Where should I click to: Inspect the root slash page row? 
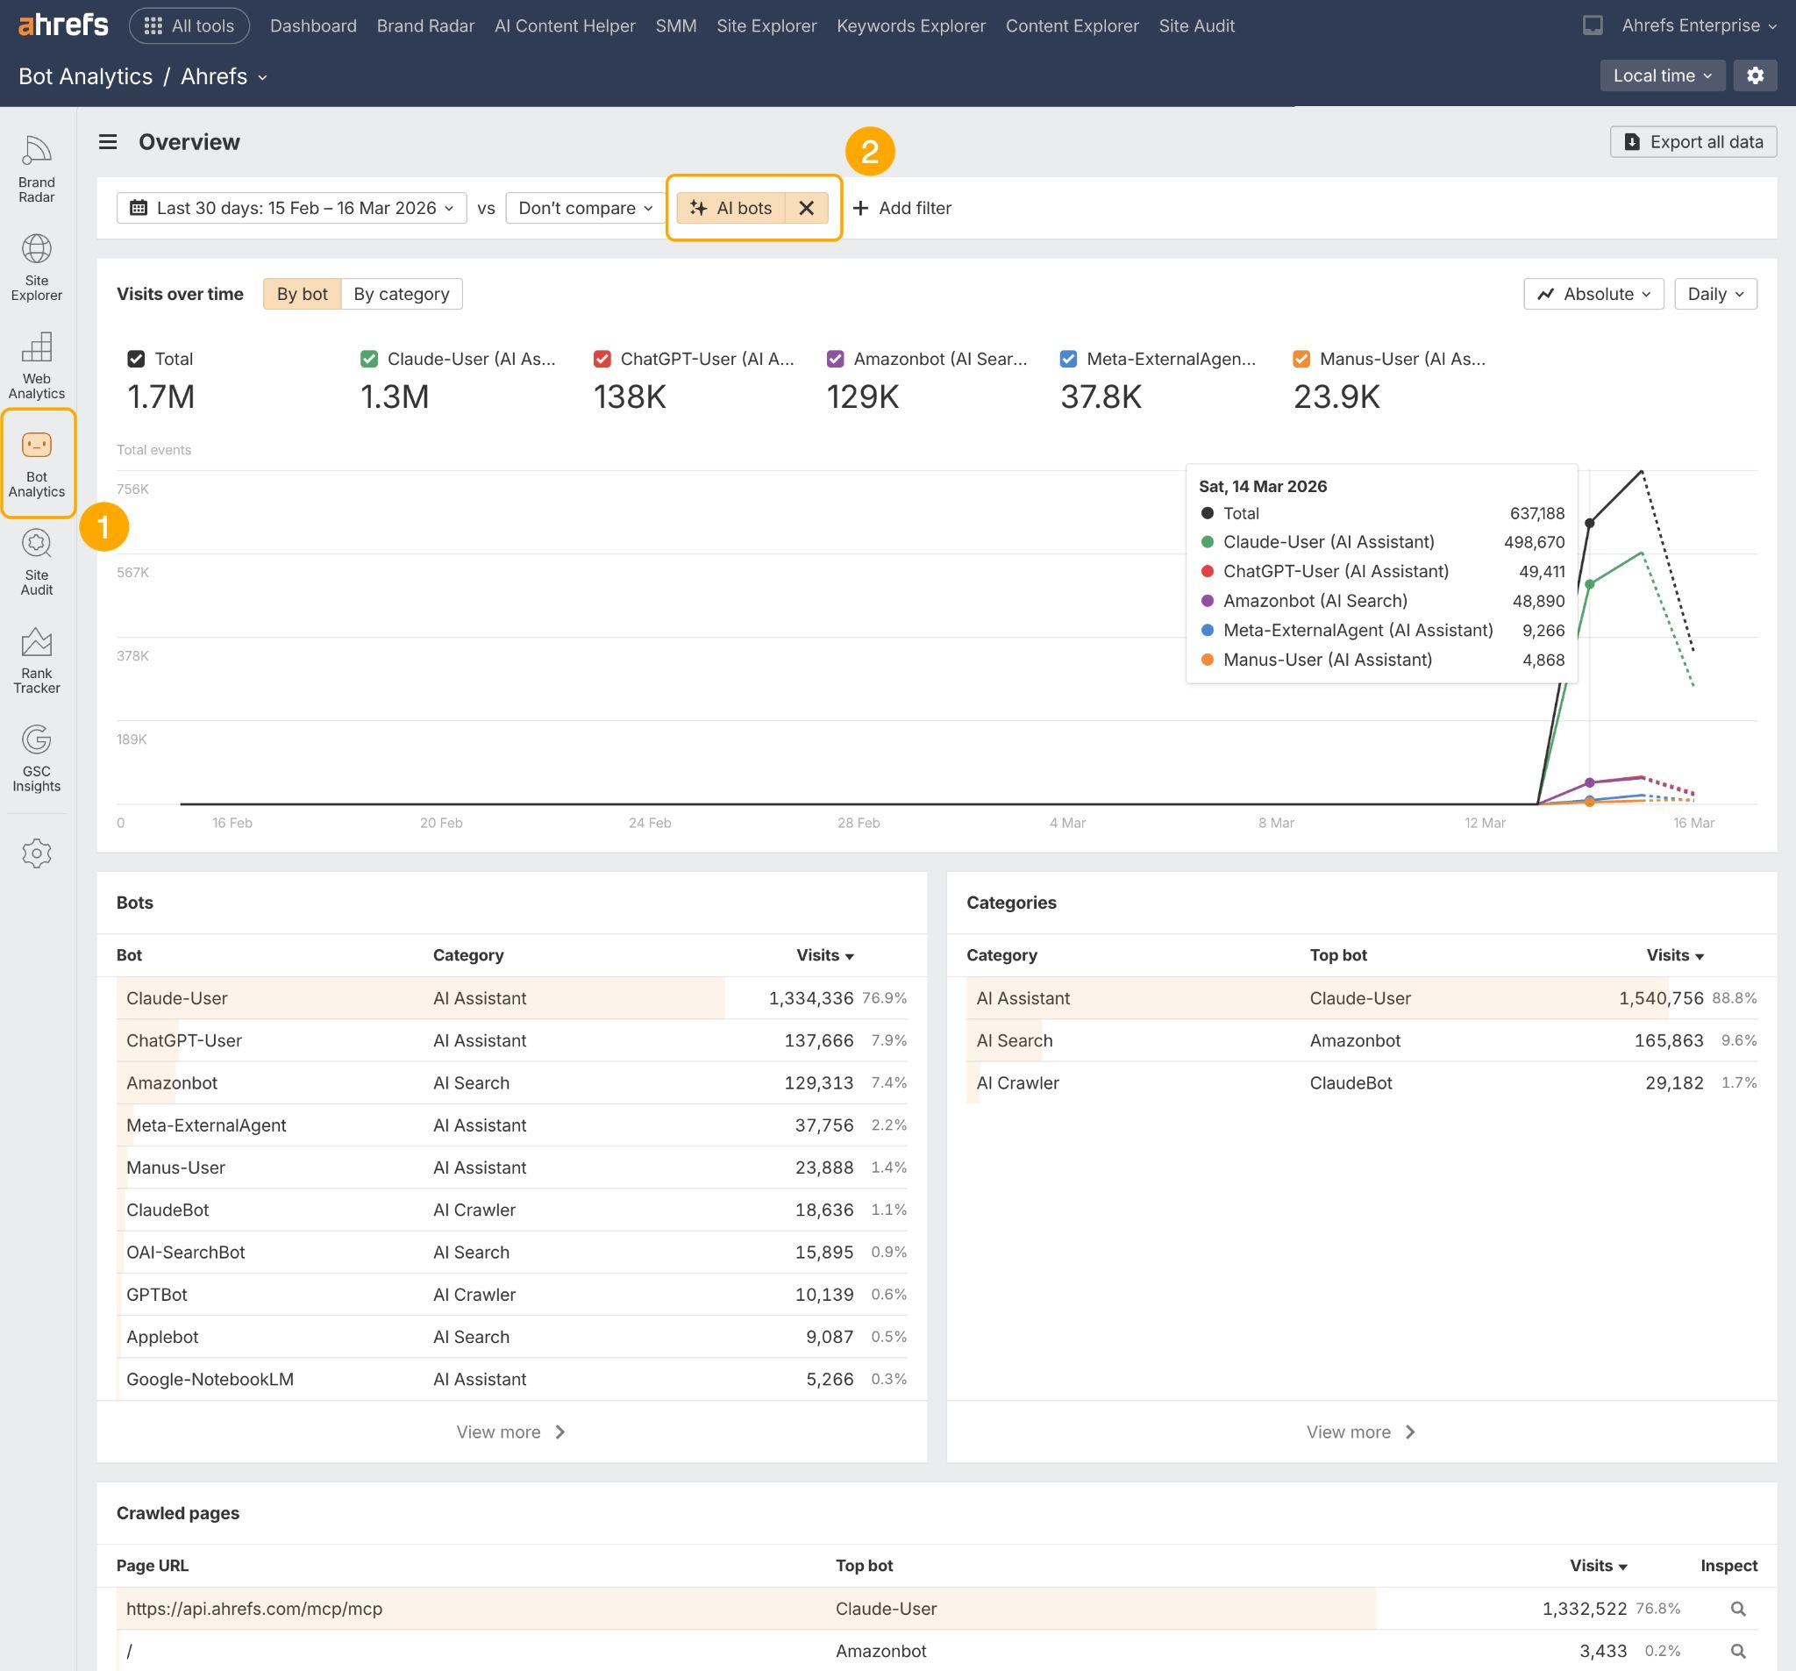[1737, 1651]
